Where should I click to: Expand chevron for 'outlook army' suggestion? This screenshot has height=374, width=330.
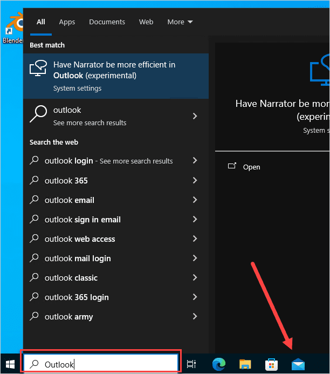coord(195,316)
